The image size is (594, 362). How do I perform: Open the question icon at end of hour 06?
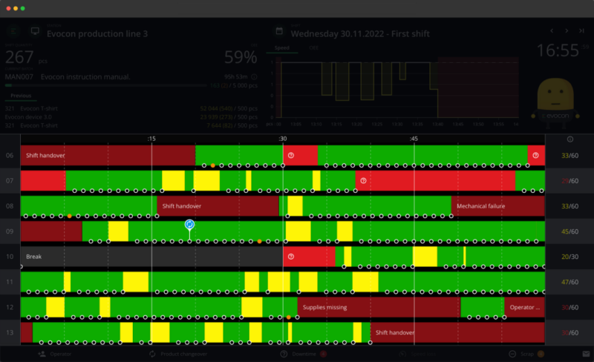coord(535,155)
